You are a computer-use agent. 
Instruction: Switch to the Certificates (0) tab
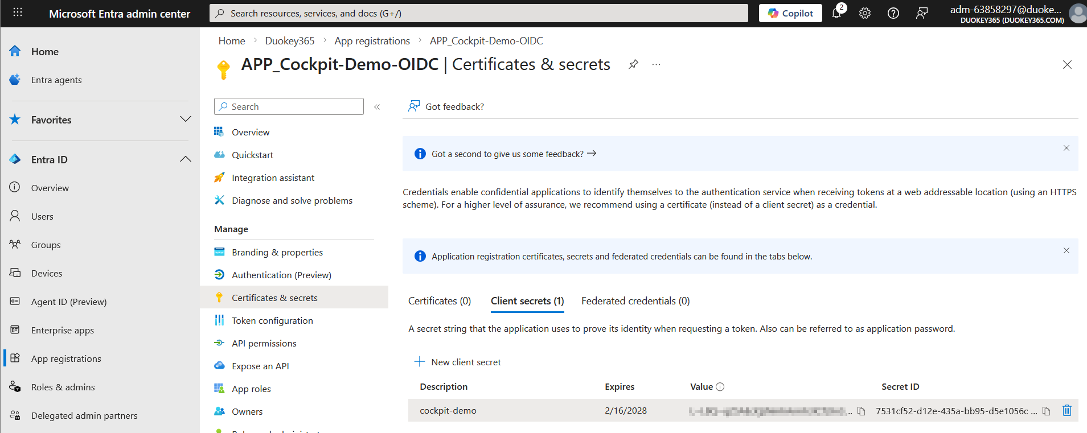(x=440, y=301)
